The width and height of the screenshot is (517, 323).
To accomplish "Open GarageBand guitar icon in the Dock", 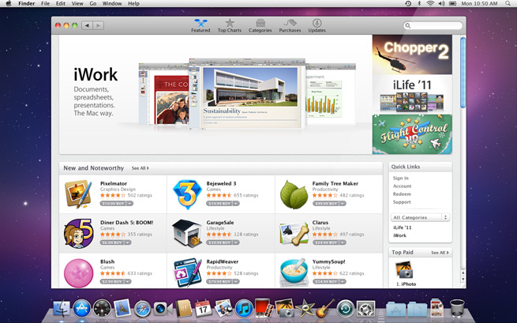I will point(325,308).
